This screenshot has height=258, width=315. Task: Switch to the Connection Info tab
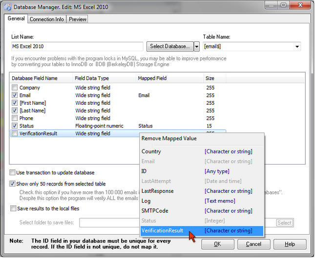coord(47,19)
